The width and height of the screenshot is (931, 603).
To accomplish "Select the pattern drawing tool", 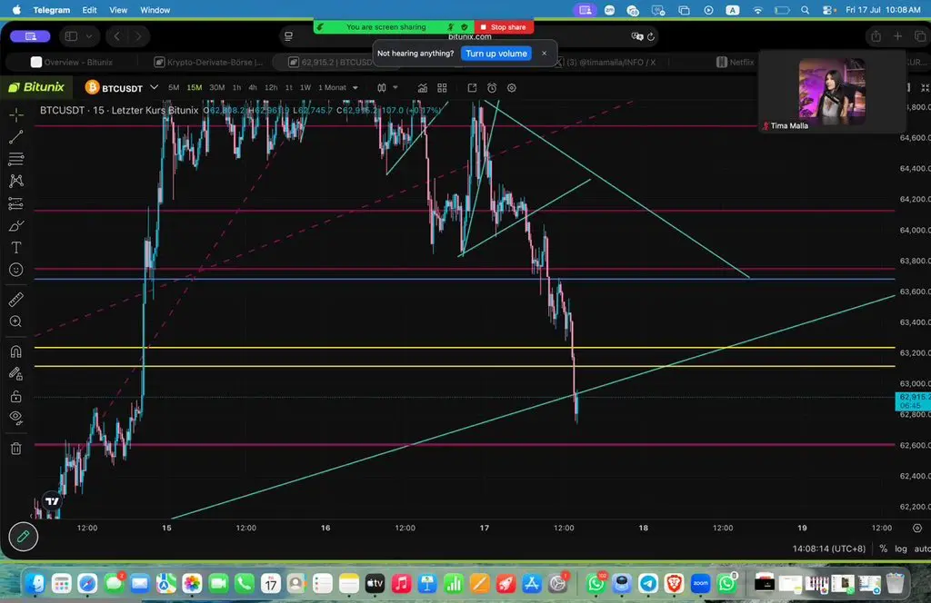I will (x=16, y=181).
